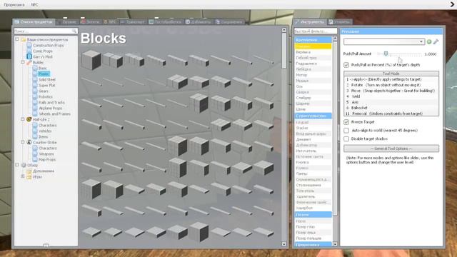This screenshot has height=257, width=457.
Task: Open the preset dropdown in tool panel
Action: 384,41
